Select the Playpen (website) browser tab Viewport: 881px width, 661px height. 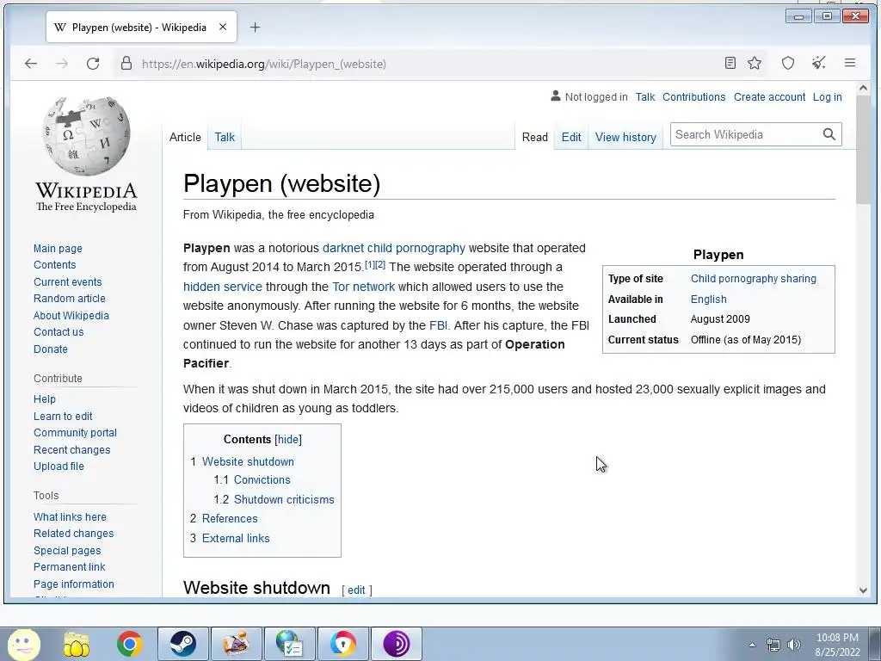coord(142,27)
